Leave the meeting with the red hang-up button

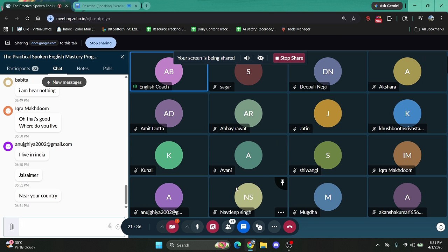[289, 227]
